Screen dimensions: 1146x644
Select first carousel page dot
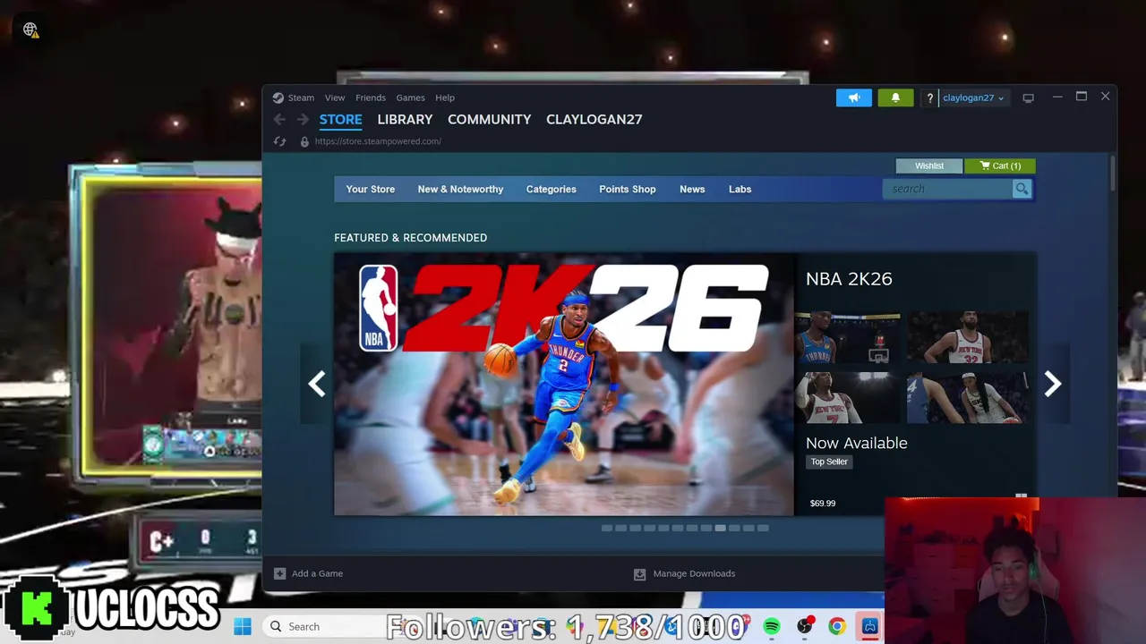[606, 528]
